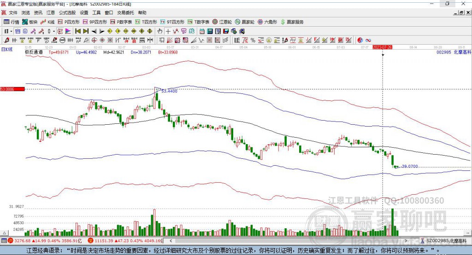Switch to the K线 candlestick chart
Image resolution: width=472 pixels, height=255 pixels.
pyautogui.click(x=47, y=22)
